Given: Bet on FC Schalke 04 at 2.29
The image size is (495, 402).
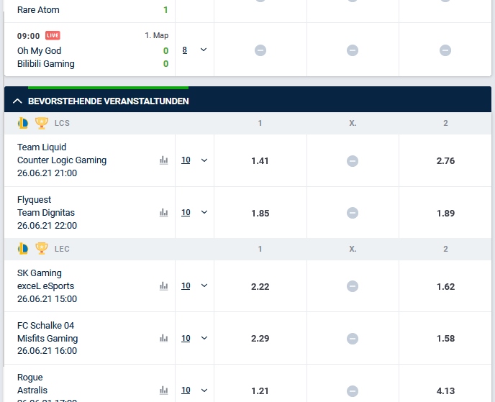Looking at the screenshot, I should click(260, 339).
